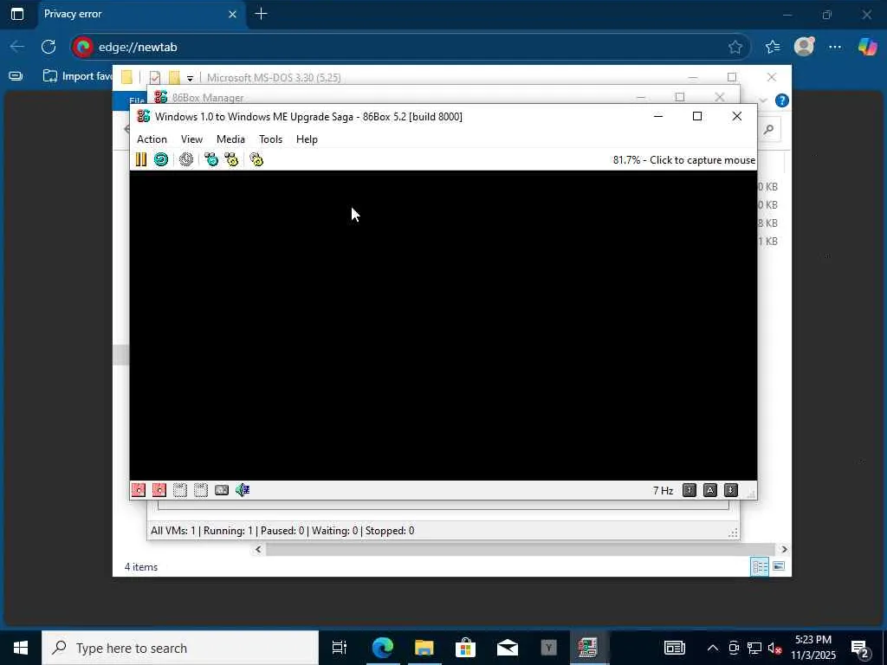Send Ctrl+Alt+Del using the teal keyboard icon
This screenshot has height=665, width=887.
pos(211,159)
